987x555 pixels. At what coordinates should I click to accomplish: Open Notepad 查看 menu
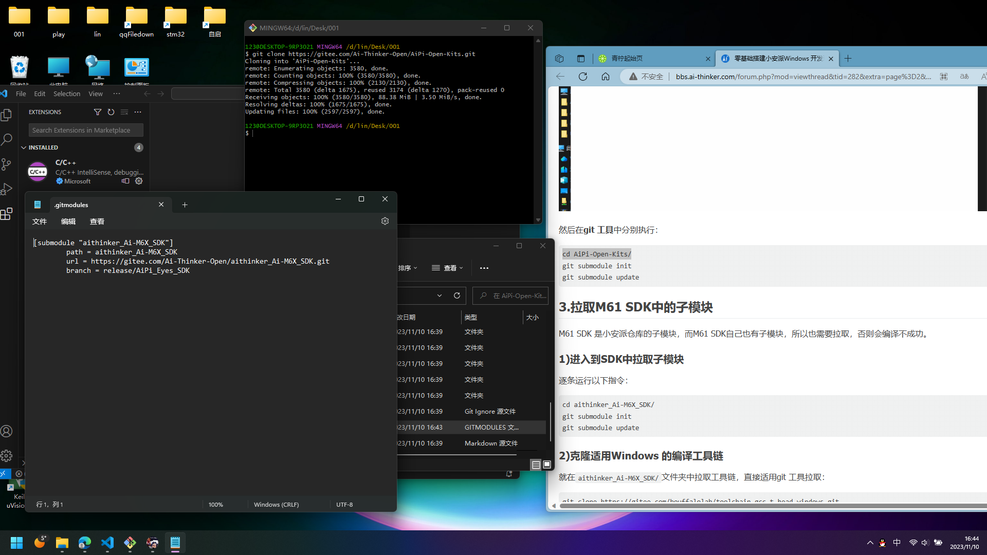click(x=97, y=221)
